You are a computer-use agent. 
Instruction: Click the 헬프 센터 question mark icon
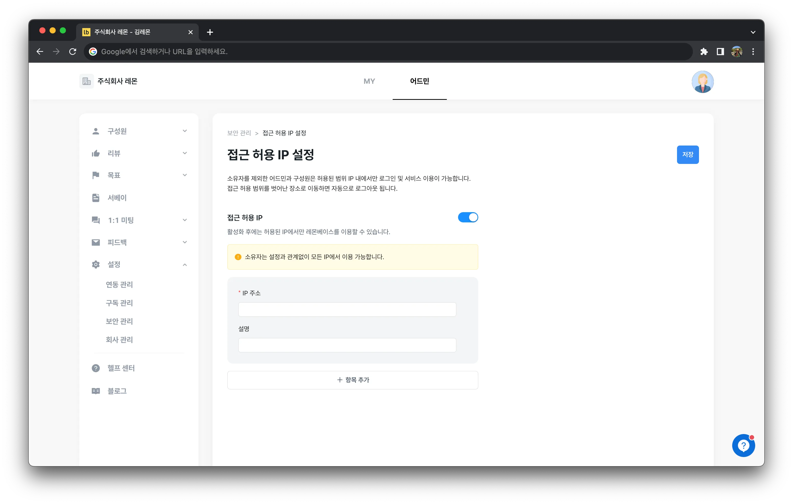pos(96,368)
